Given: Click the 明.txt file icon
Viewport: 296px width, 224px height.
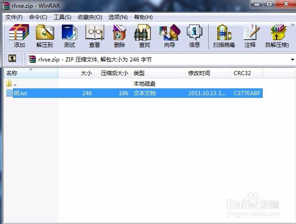Looking at the screenshot, I should (9, 93).
